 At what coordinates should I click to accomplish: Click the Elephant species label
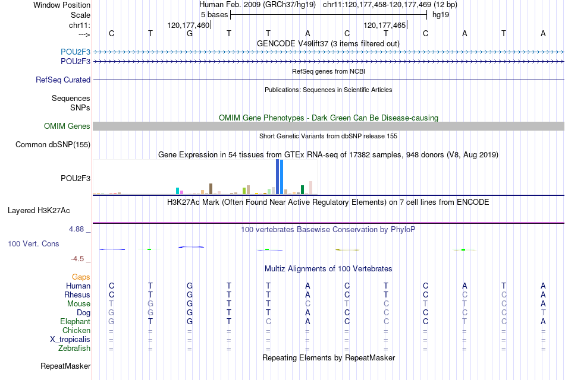[x=75, y=321]
